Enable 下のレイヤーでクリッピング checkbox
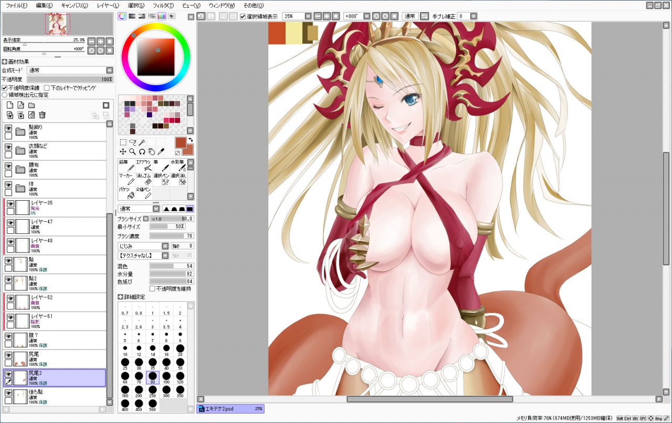Screen dimensions: 672x423 pos(47,88)
